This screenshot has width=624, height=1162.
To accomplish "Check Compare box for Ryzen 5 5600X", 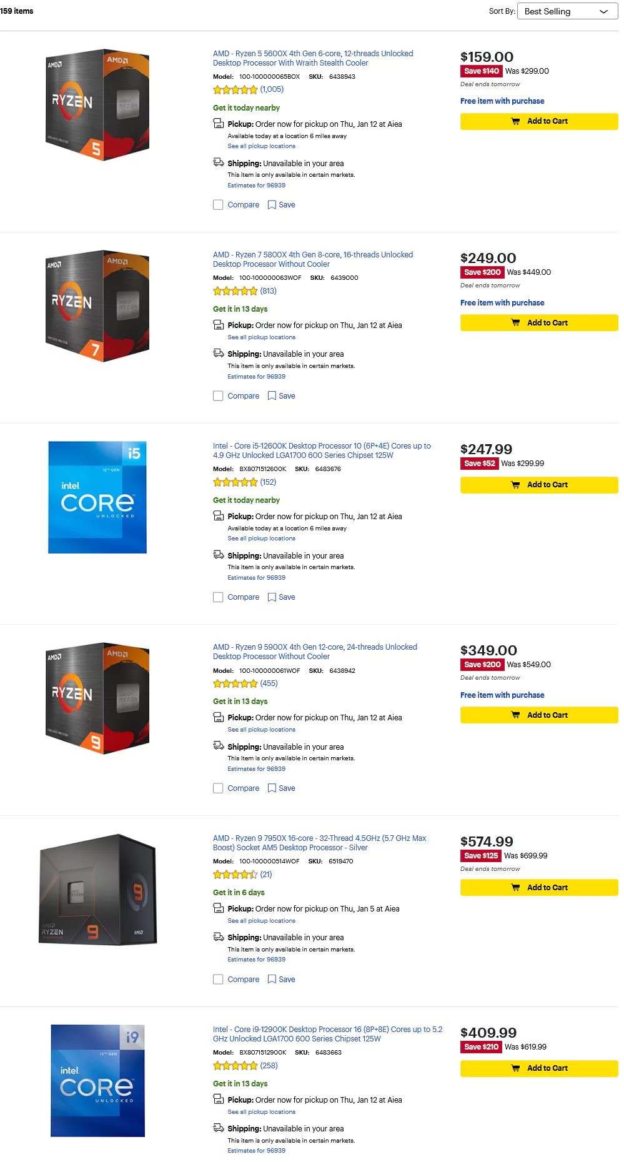I will point(218,205).
